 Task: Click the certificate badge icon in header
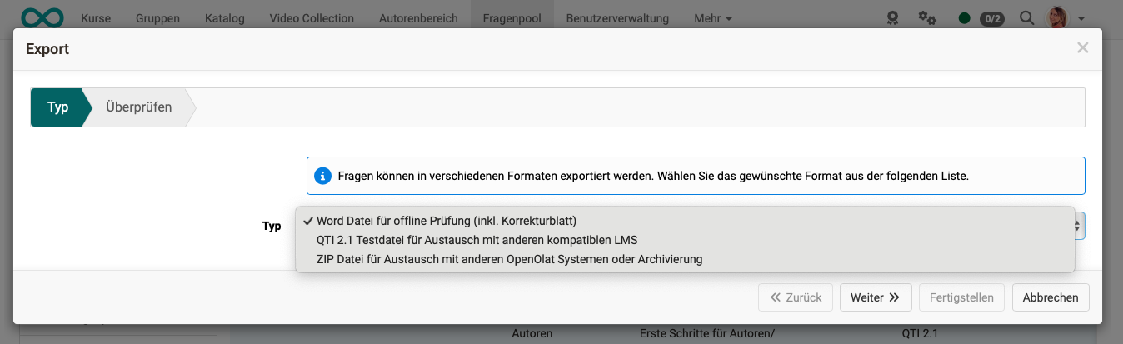tap(893, 17)
